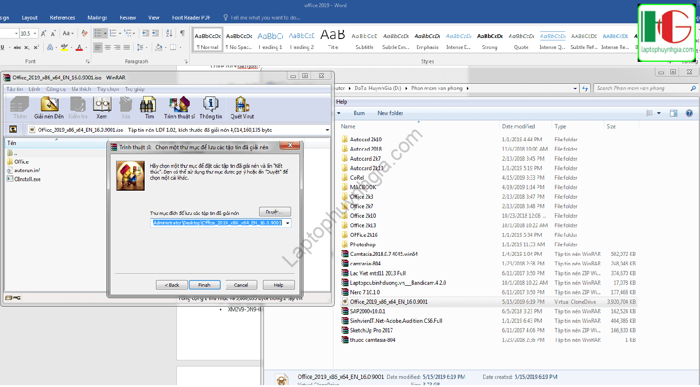Viewport: 700px width, 387px height.
Task: Toggle Word's Bullets list button
Action: (x=98, y=33)
